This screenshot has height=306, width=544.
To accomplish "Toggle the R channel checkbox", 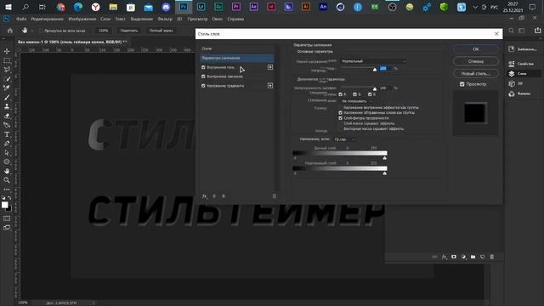I will (340, 94).
